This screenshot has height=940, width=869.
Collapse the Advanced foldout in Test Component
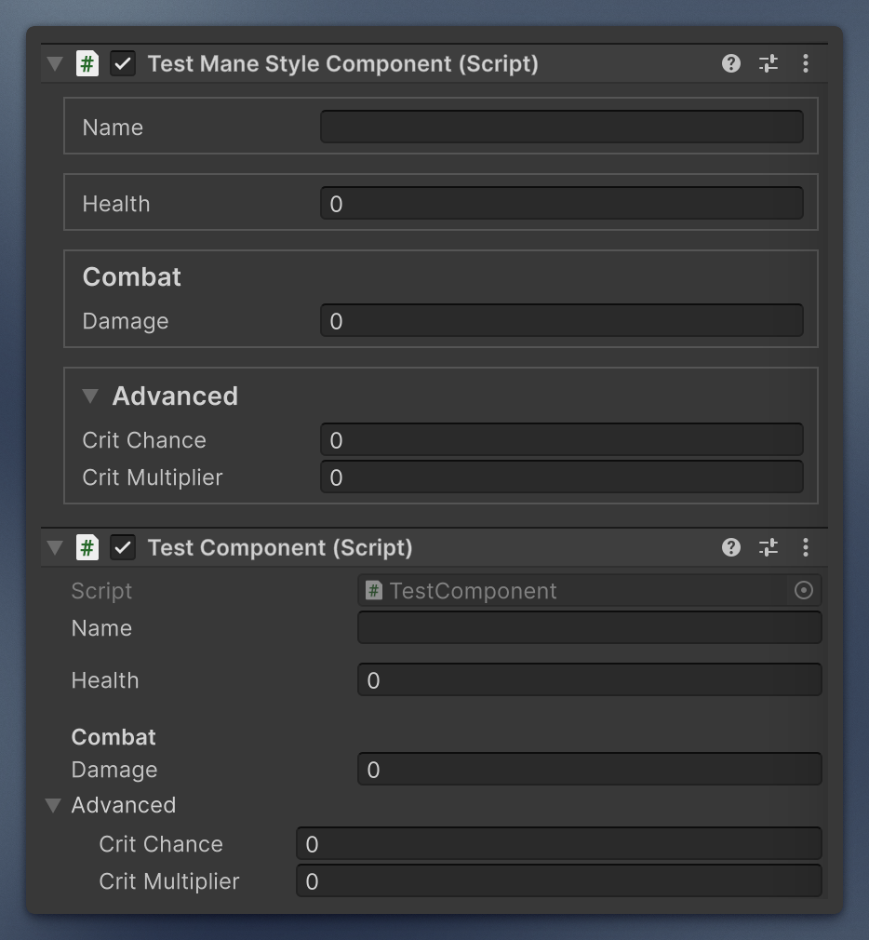pyautogui.click(x=53, y=805)
